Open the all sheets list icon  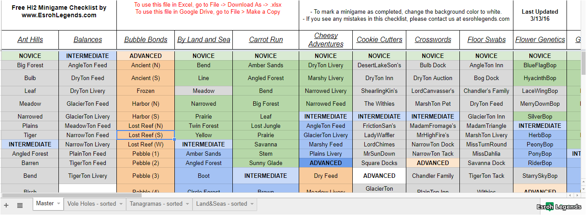(20, 205)
